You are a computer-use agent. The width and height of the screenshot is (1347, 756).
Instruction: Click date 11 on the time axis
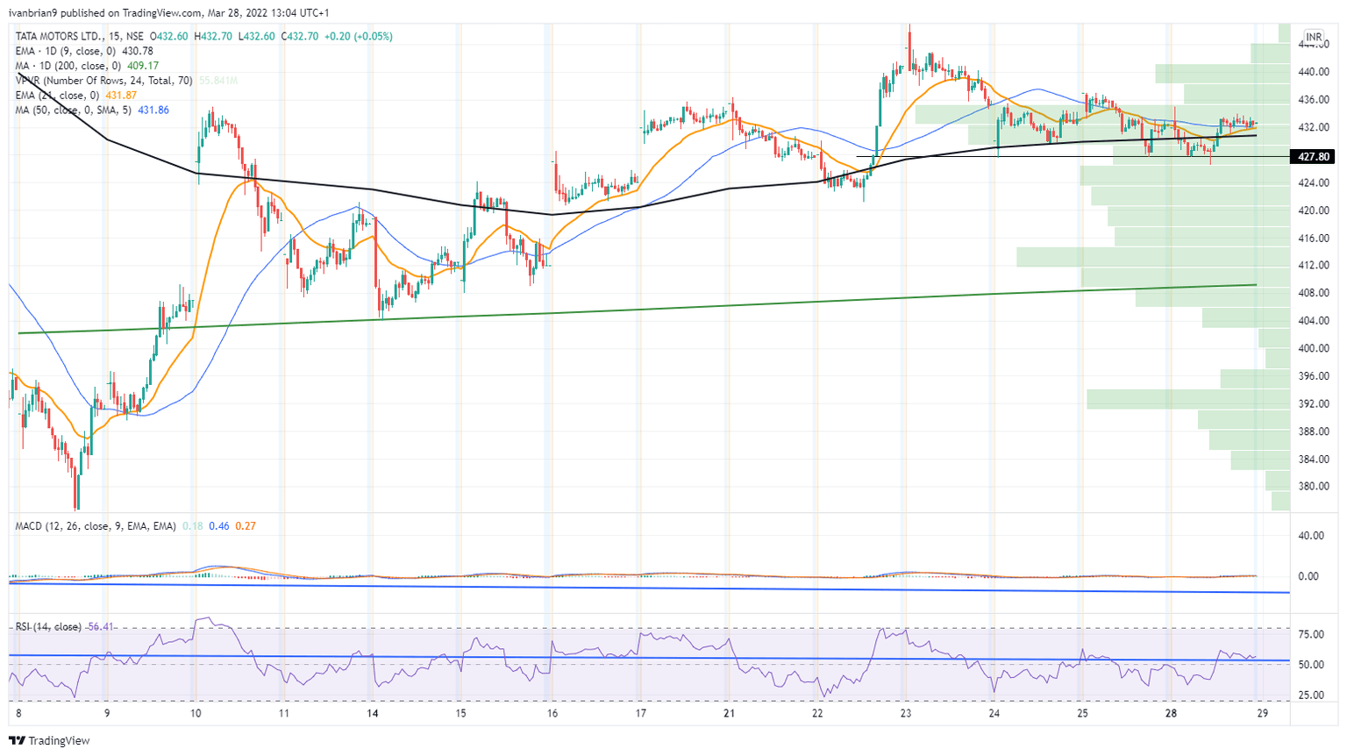pos(284,714)
